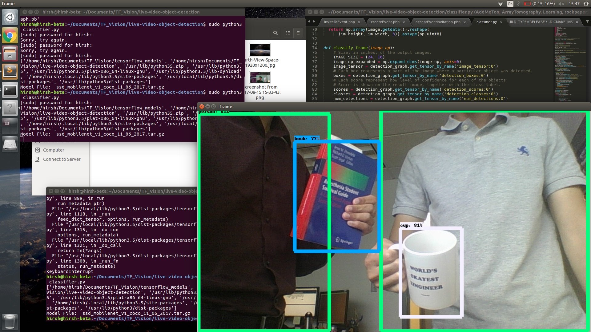Open search in the file manager

pyautogui.click(x=275, y=33)
